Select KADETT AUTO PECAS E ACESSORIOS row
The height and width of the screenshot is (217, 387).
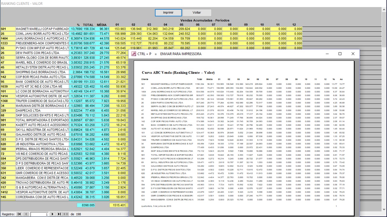point(42,125)
